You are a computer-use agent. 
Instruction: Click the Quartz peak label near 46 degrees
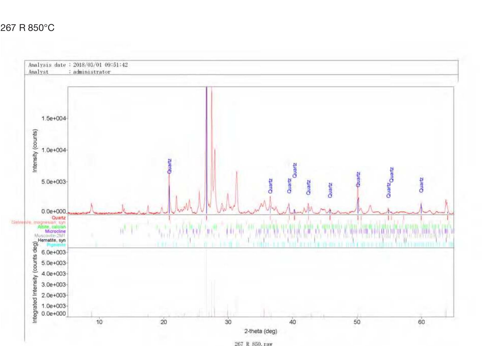coord(330,190)
